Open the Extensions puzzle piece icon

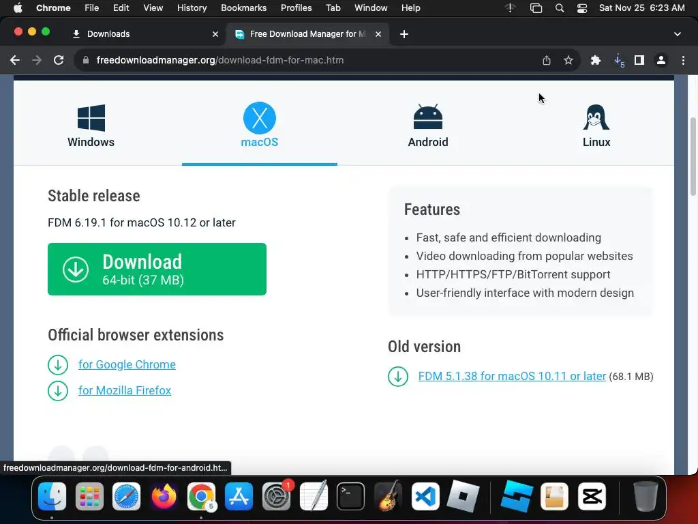pos(596,60)
